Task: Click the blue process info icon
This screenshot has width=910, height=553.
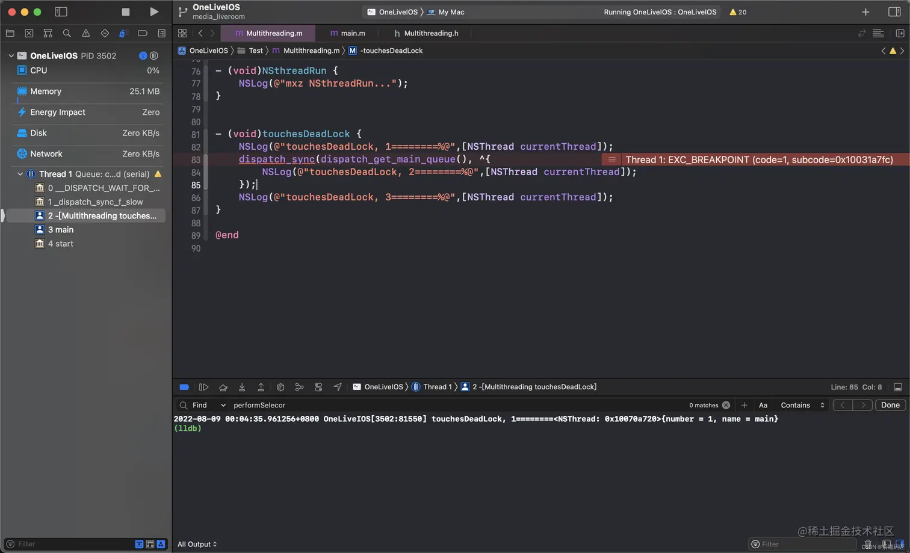Action: [x=143, y=55]
